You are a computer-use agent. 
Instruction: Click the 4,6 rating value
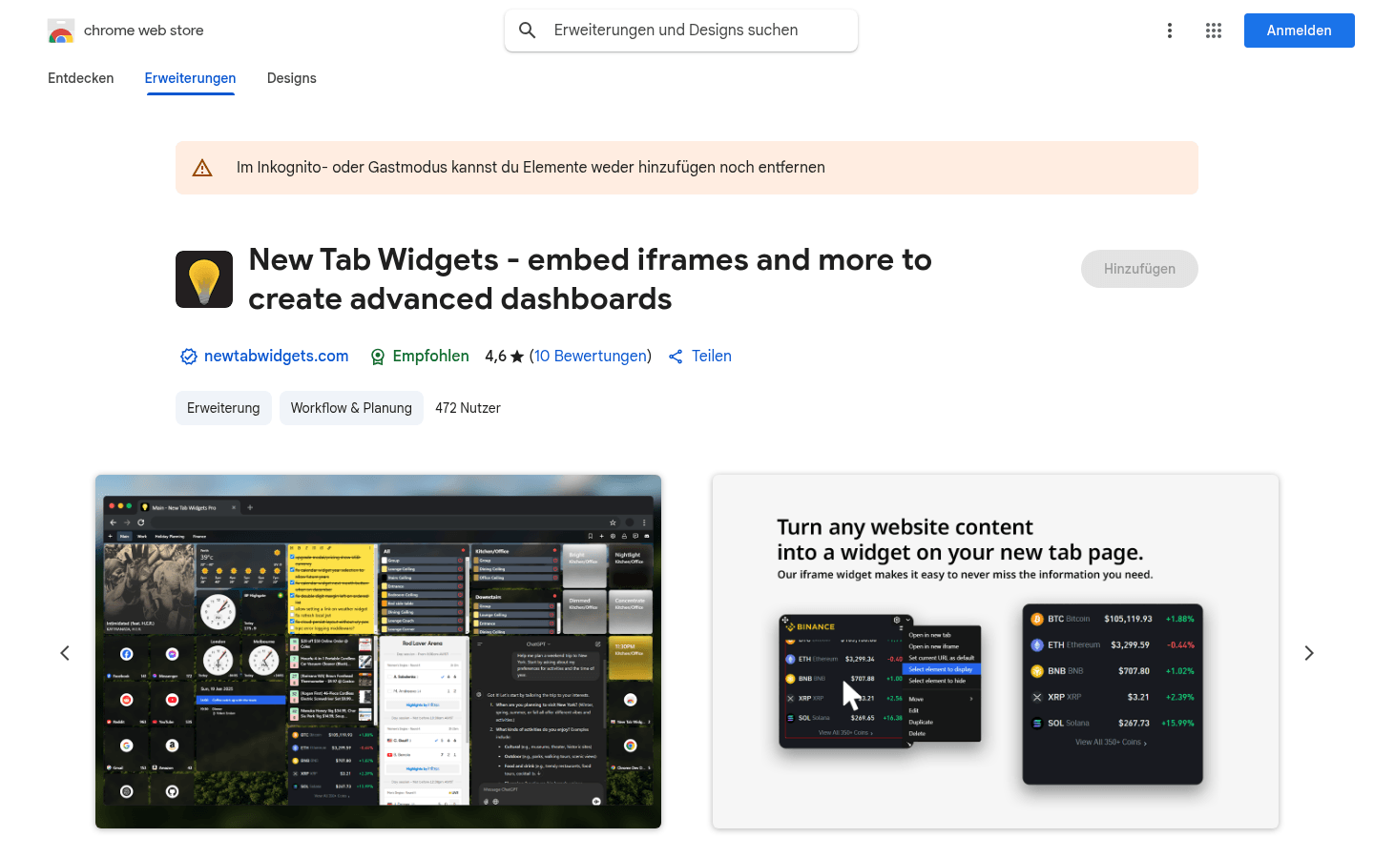pos(495,356)
